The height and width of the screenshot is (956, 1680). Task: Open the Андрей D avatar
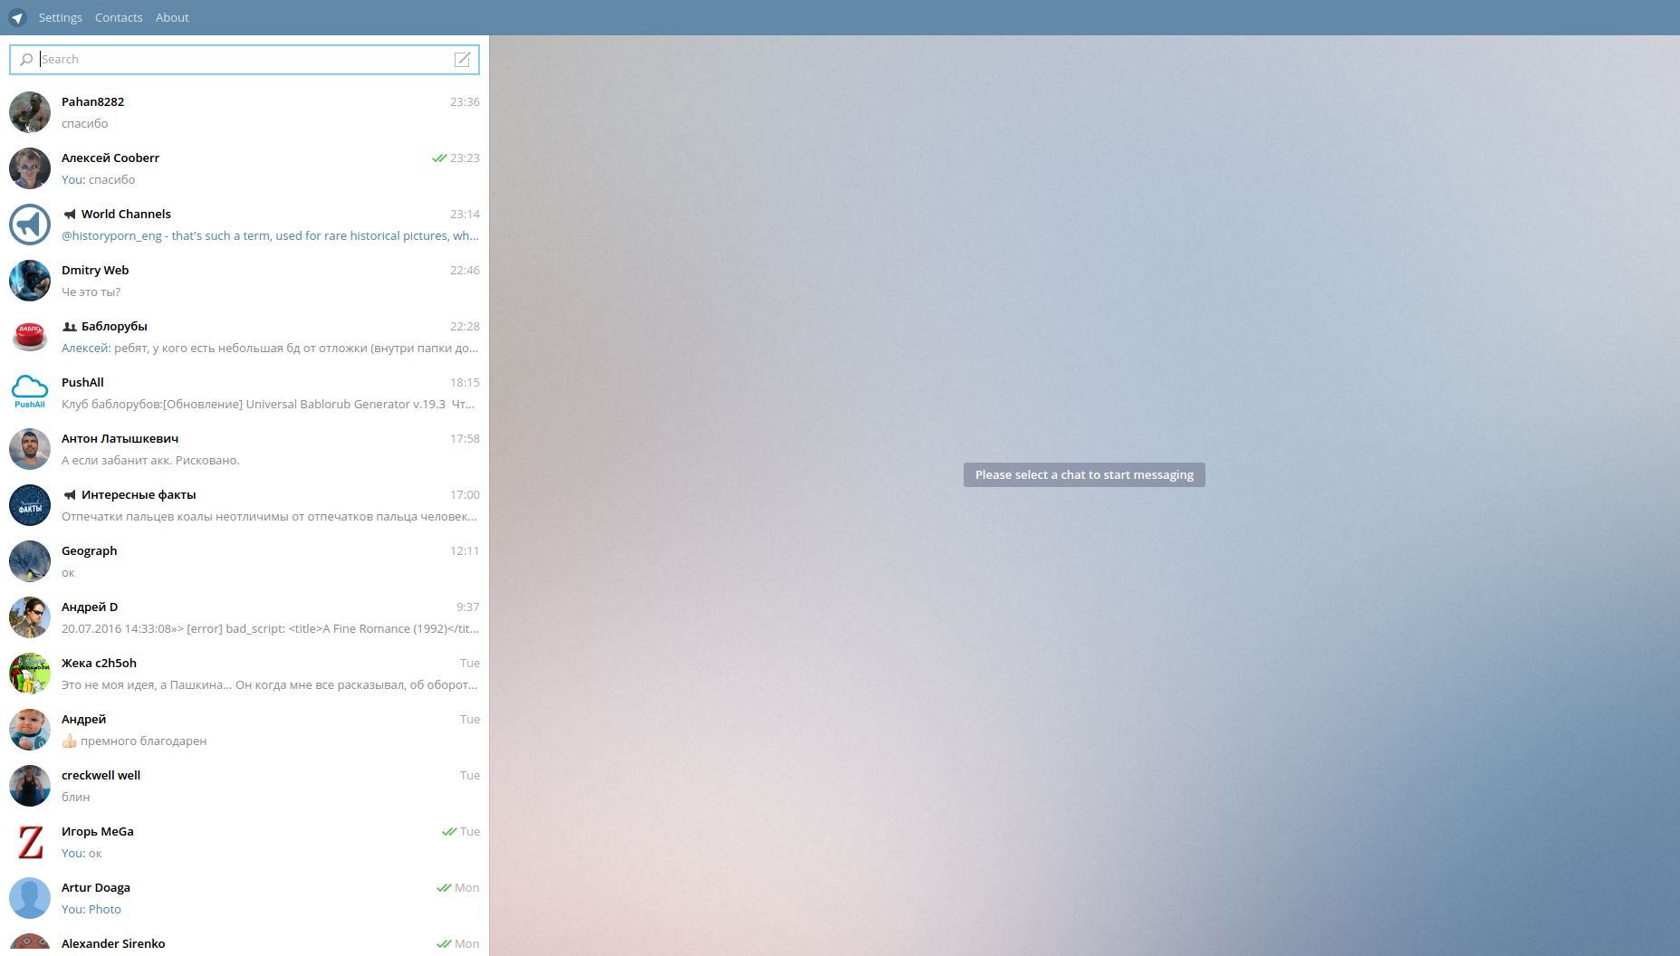30,617
